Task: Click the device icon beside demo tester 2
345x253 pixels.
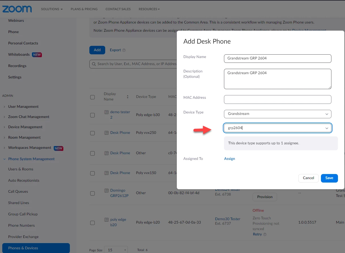Action: point(107,112)
